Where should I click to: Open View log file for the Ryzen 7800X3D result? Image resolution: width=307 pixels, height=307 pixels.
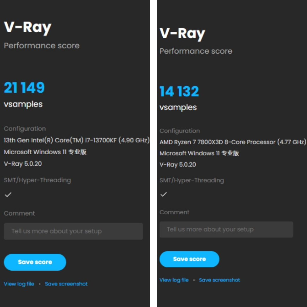point(174,280)
